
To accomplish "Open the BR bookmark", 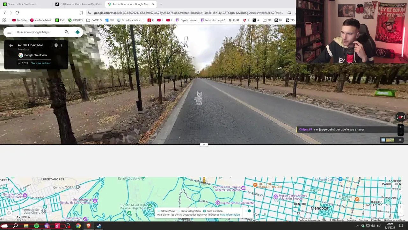I will pos(278,20).
